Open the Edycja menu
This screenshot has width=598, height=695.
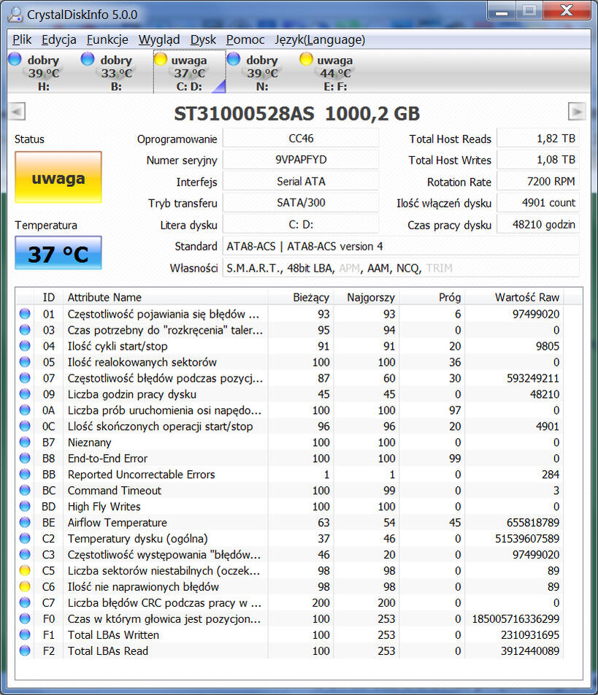point(59,40)
